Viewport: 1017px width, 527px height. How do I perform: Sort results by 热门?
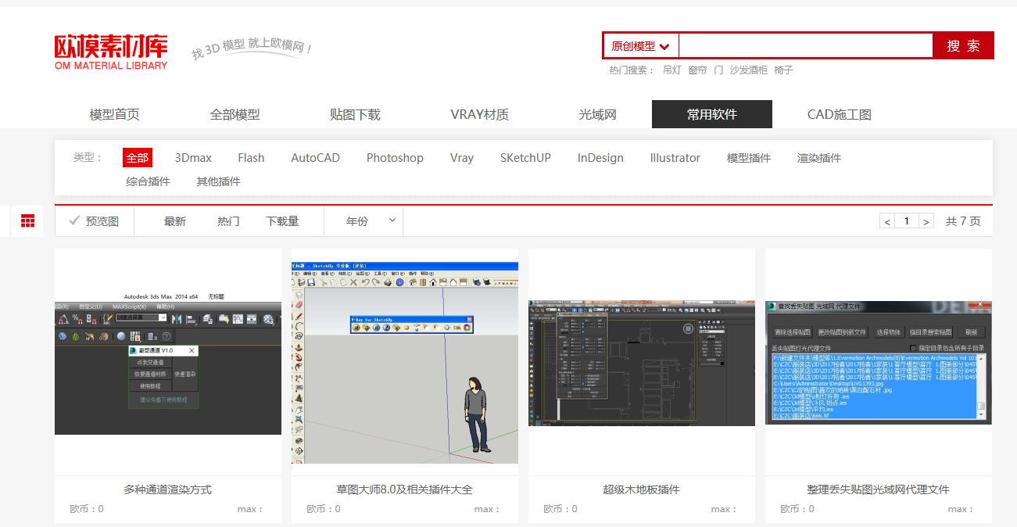click(x=228, y=221)
